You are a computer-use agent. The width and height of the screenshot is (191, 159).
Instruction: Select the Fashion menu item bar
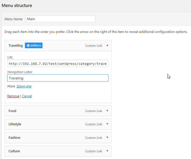point(52,138)
